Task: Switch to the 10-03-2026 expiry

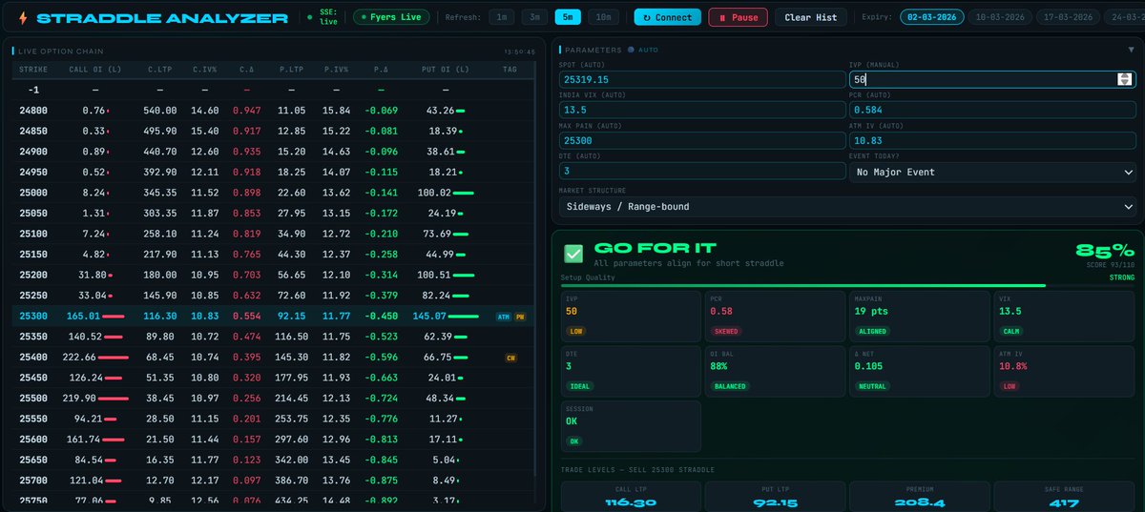Action: click(x=999, y=17)
